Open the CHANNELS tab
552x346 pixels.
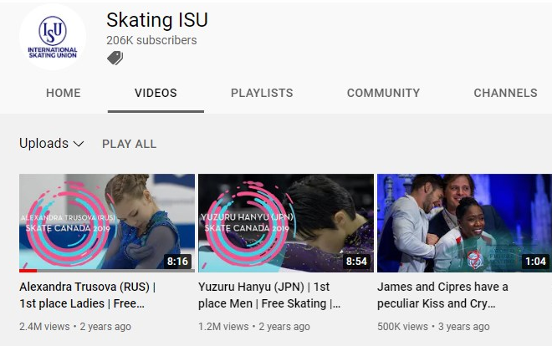coord(505,93)
